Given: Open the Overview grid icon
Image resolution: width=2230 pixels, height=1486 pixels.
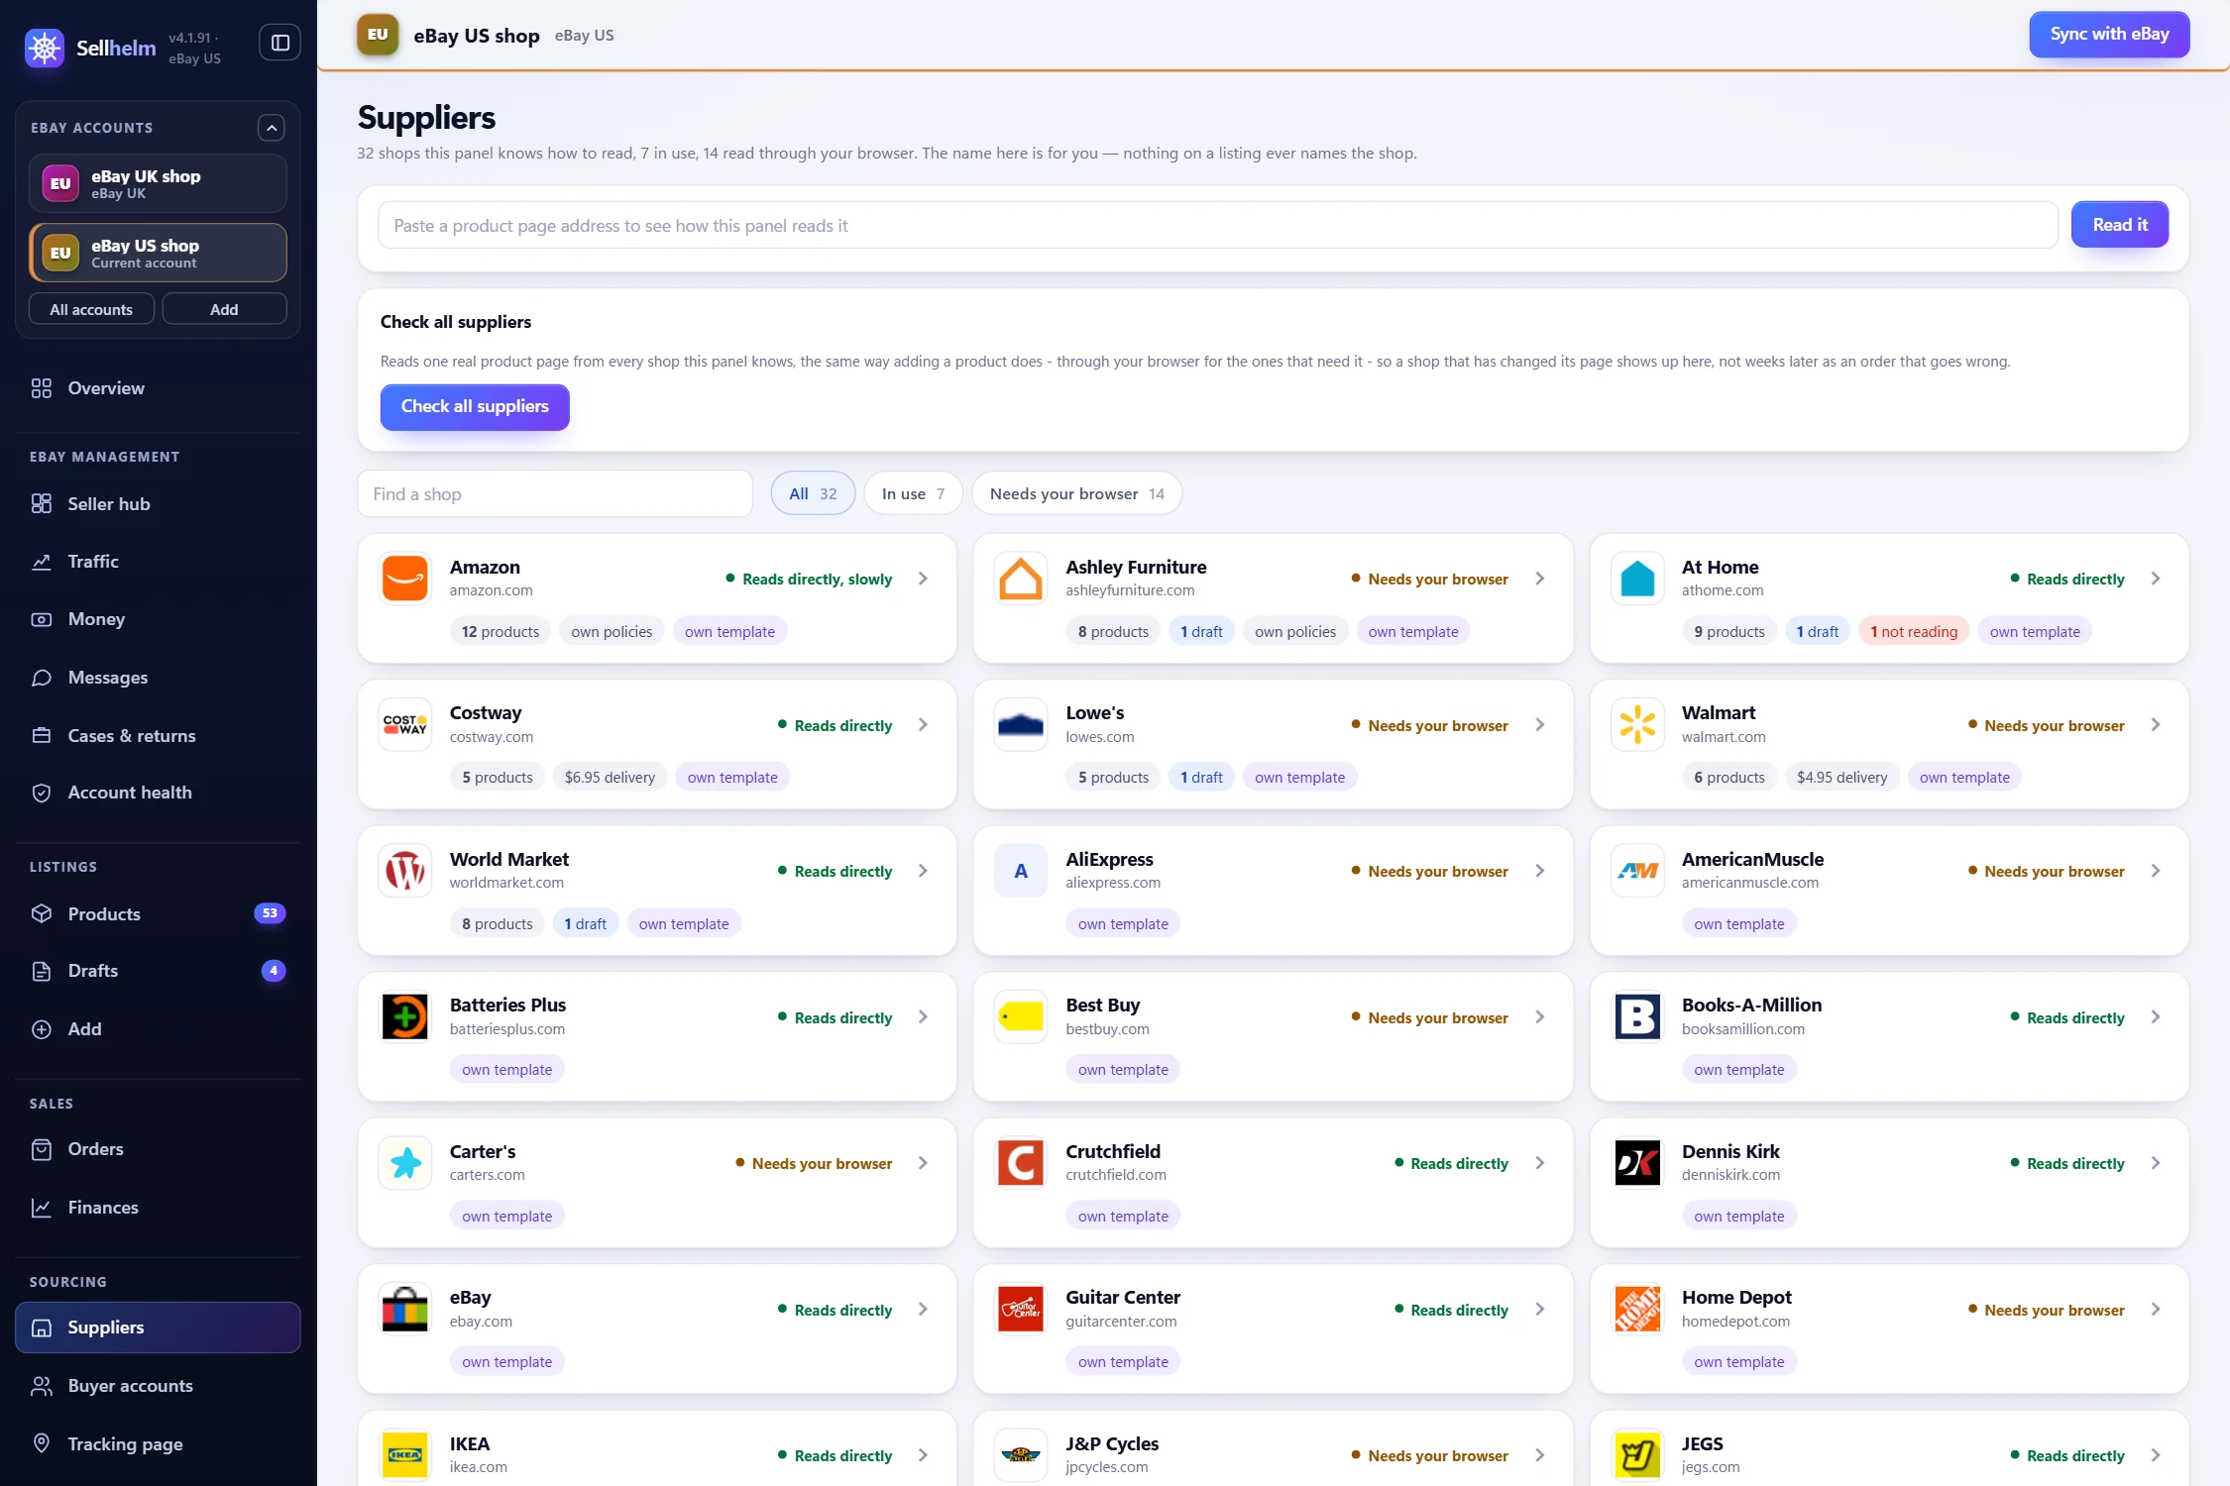Looking at the screenshot, I should (42, 388).
